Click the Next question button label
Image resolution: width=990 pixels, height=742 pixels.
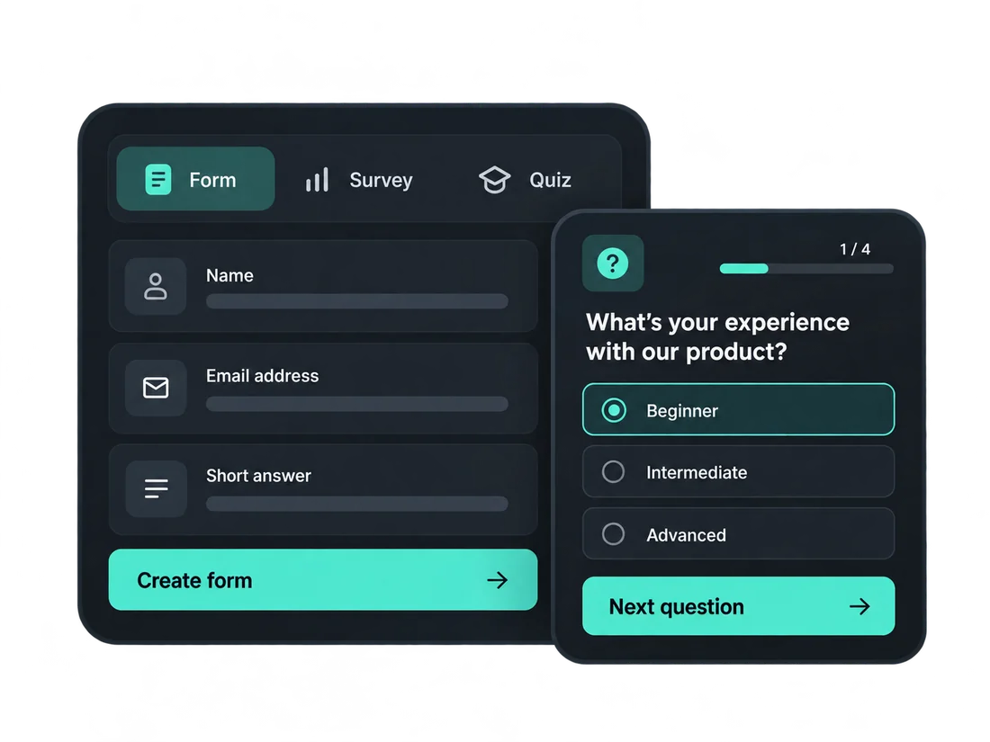click(x=676, y=607)
